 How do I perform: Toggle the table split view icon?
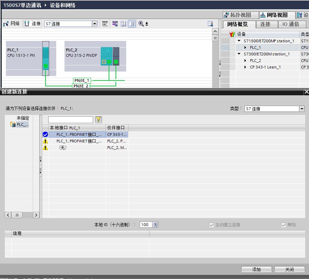click(132, 24)
